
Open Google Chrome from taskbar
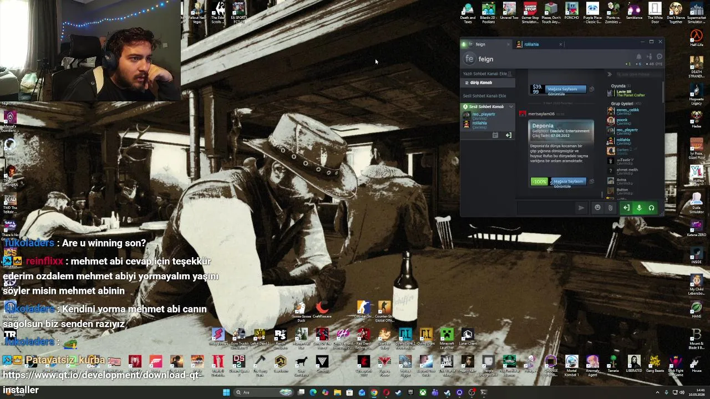pos(374,392)
